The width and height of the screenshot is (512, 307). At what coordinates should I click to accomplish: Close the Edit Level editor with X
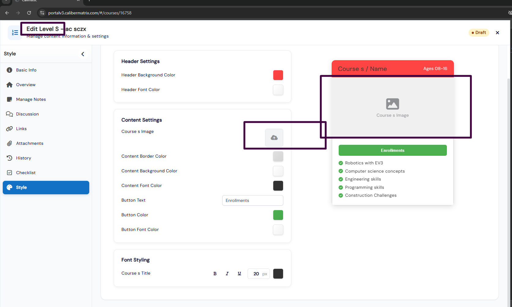[x=498, y=33]
